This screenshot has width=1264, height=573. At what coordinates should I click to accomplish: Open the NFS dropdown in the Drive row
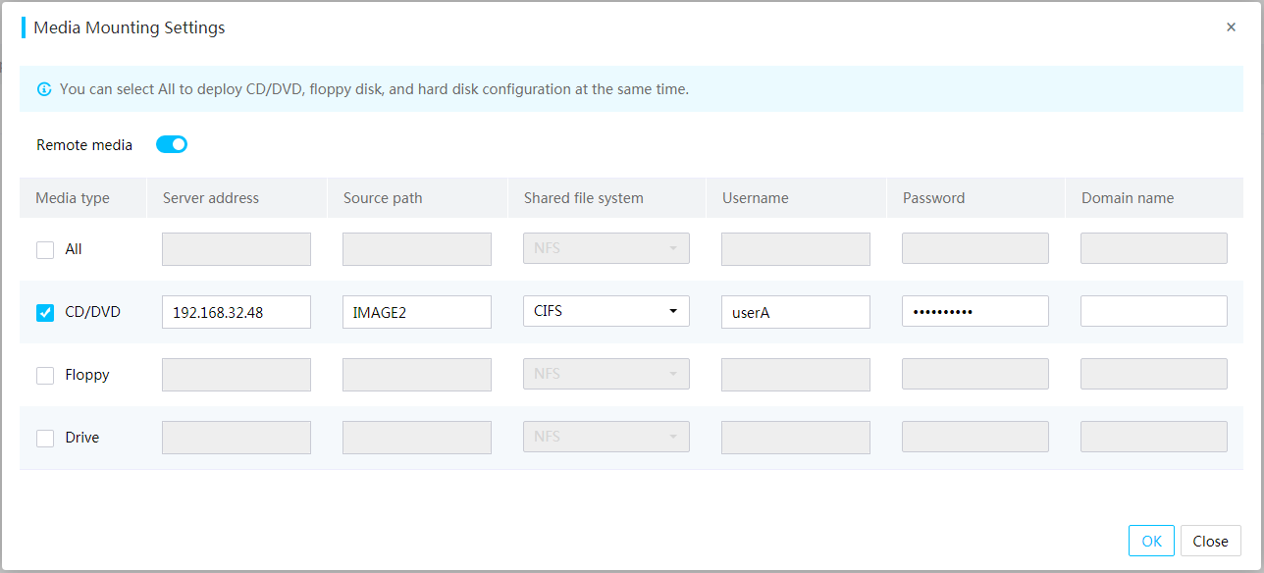pyautogui.click(x=606, y=437)
